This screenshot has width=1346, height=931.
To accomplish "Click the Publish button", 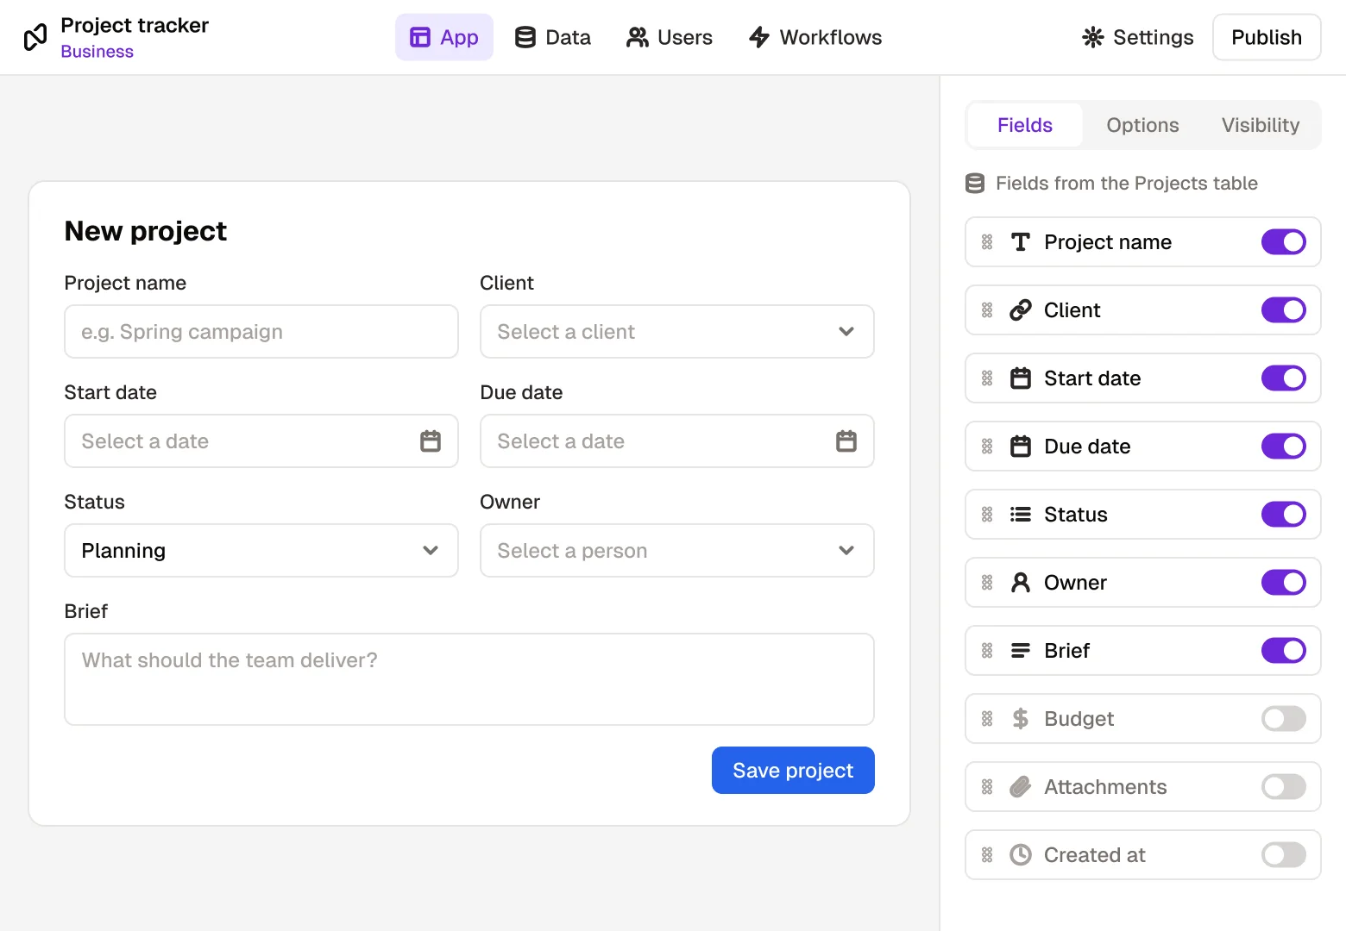I will [x=1267, y=37].
